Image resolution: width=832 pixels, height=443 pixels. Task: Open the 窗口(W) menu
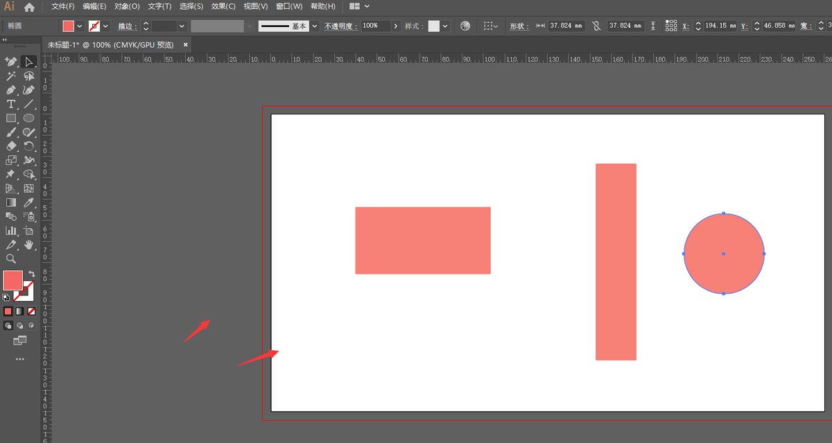(289, 6)
